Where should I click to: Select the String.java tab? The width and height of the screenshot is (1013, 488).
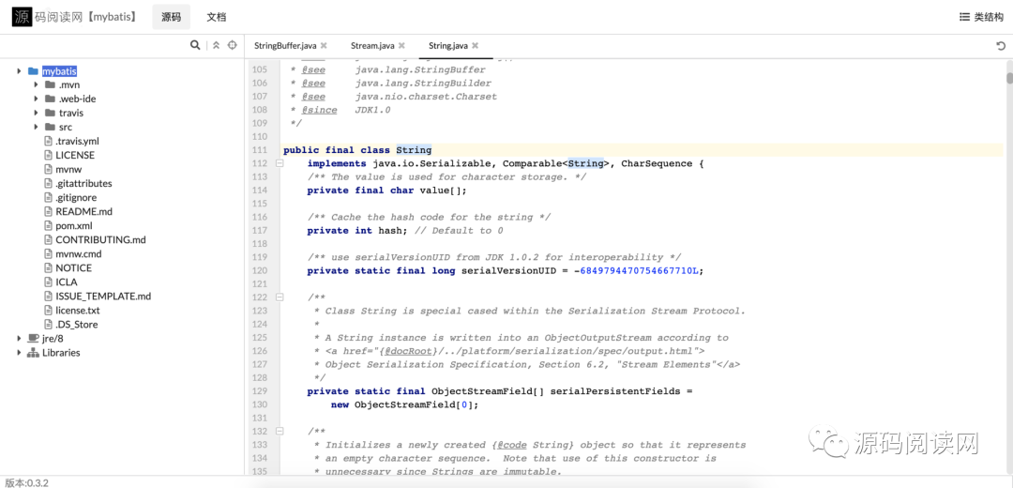coord(448,46)
